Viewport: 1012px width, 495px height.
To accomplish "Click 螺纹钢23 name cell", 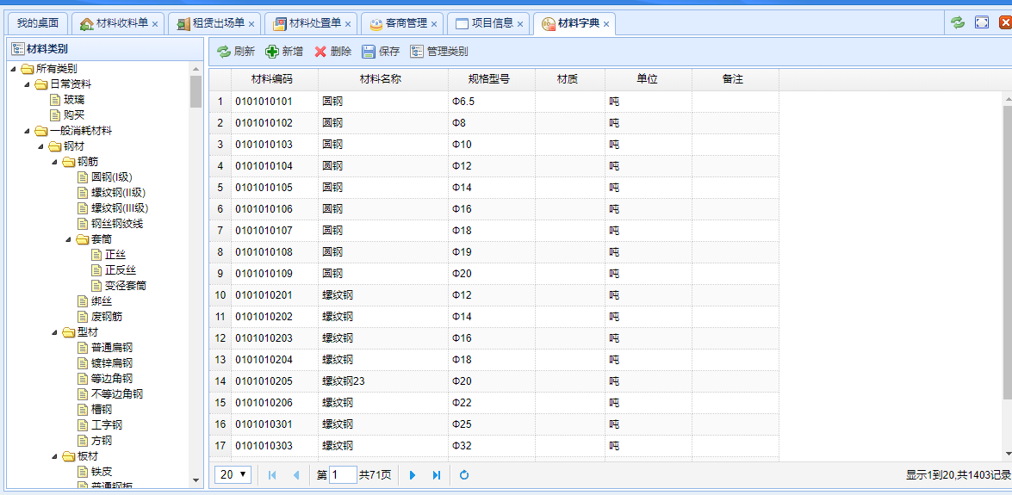I will (382, 381).
